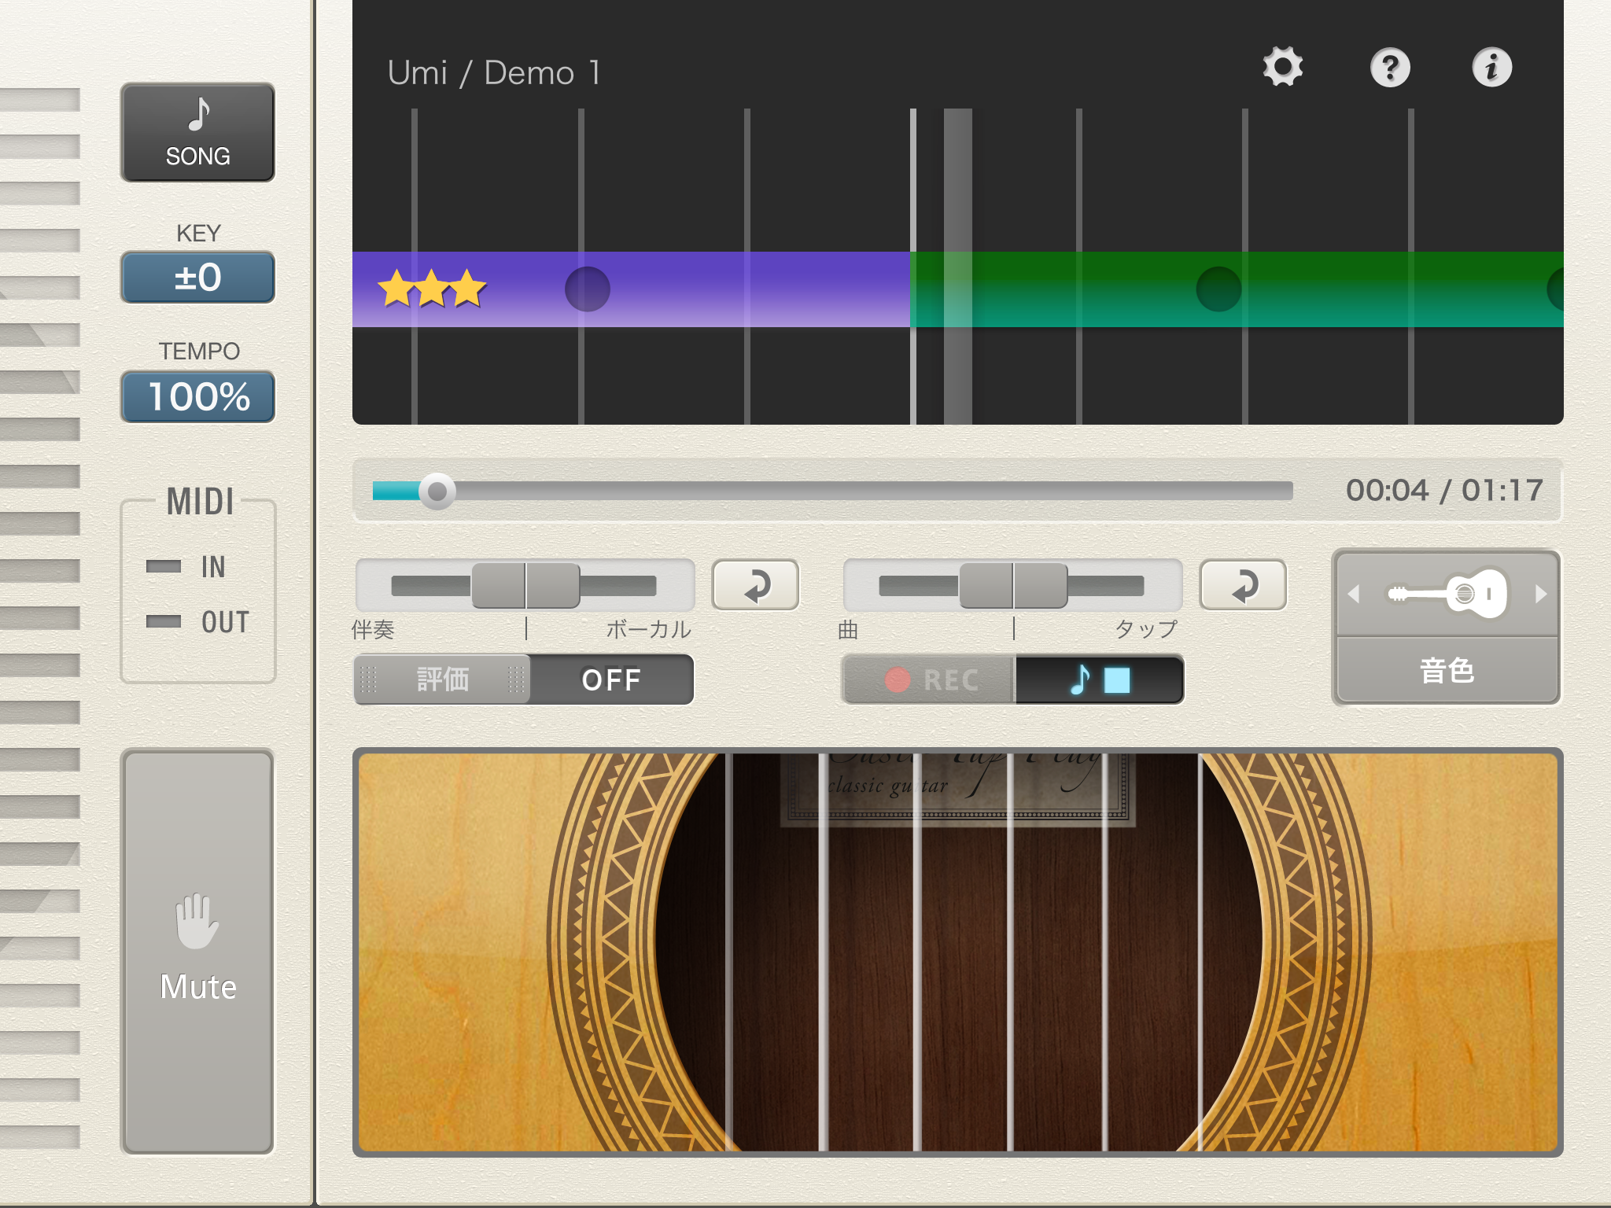Start recording with the REC button
1611x1208 pixels.
coord(930,679)
